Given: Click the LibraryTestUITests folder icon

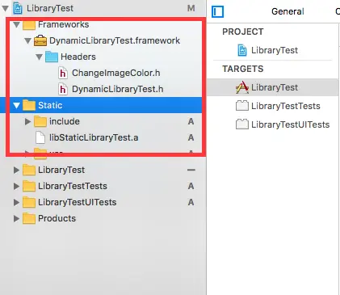Looking at the screenshot, I should pos(29,202).
